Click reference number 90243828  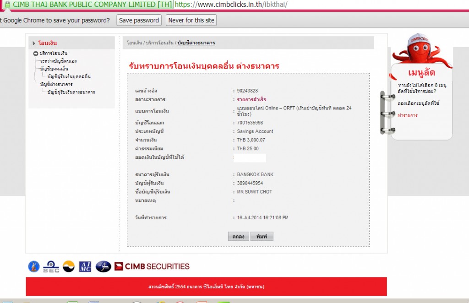(x=247, y=91)
